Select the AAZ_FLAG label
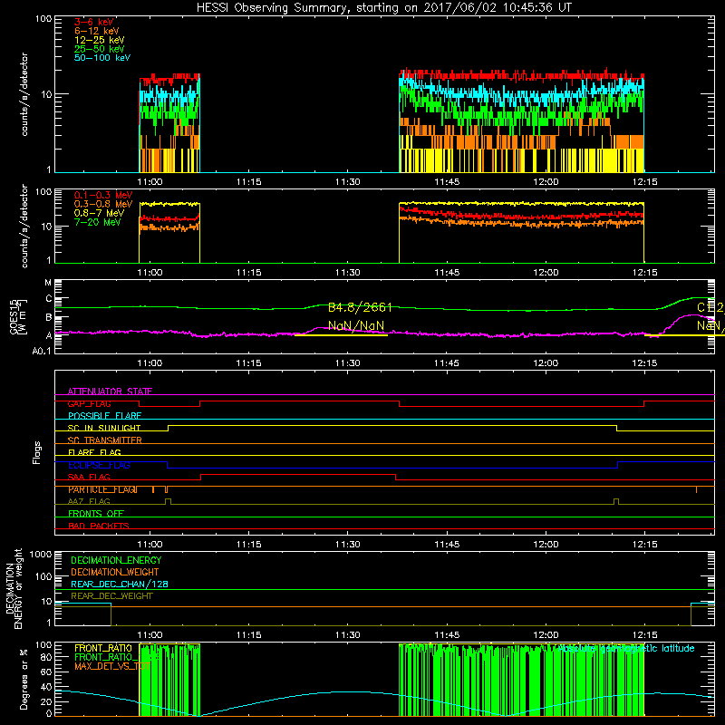 coord(89,501)
